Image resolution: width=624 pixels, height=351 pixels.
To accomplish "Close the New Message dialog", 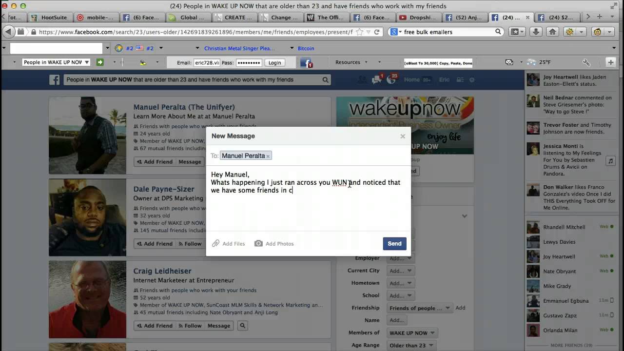I will 403,136.
